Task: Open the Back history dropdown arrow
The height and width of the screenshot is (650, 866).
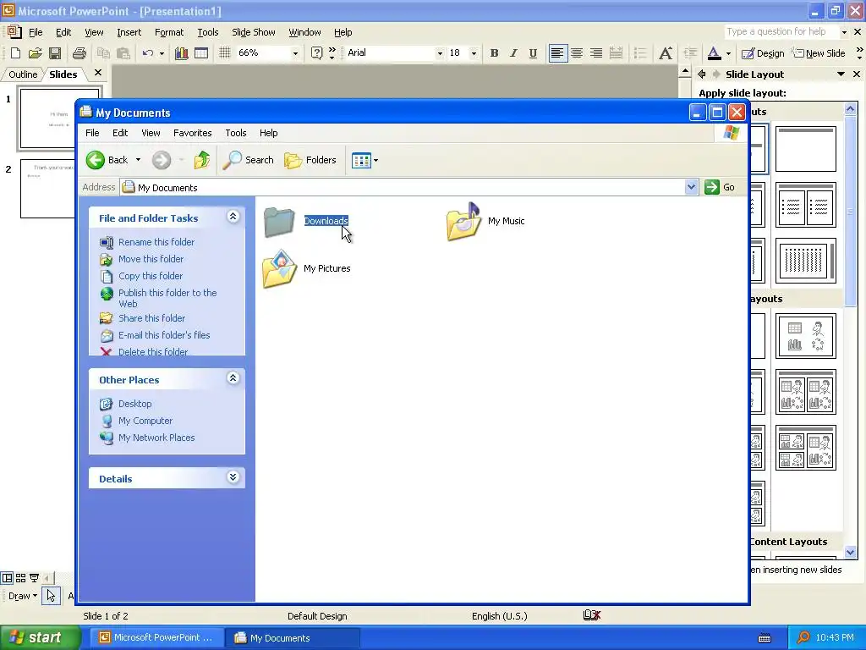Action: (x=138, y=160)
